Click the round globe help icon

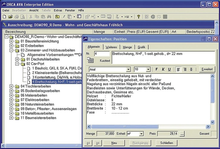(153, 17)
